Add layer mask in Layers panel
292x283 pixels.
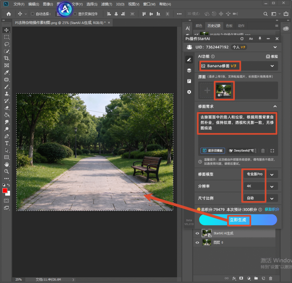(x=241, y=278)
